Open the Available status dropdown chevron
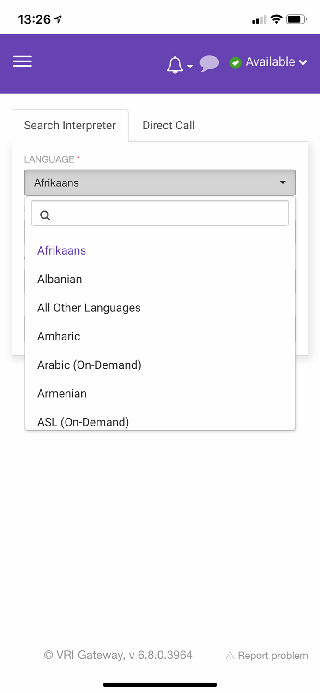 coord(303,62)
